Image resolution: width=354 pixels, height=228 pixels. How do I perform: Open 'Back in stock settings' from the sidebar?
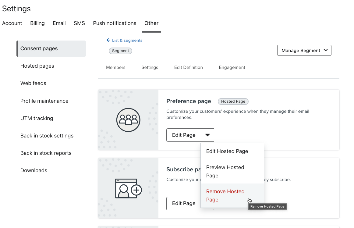(47, 136)
